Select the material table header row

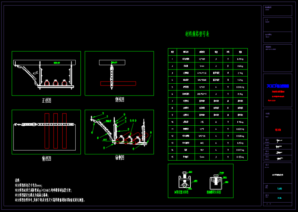coord(207,52)
